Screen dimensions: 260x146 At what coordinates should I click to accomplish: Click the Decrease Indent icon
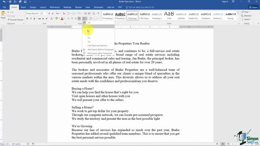pos(85,13)
